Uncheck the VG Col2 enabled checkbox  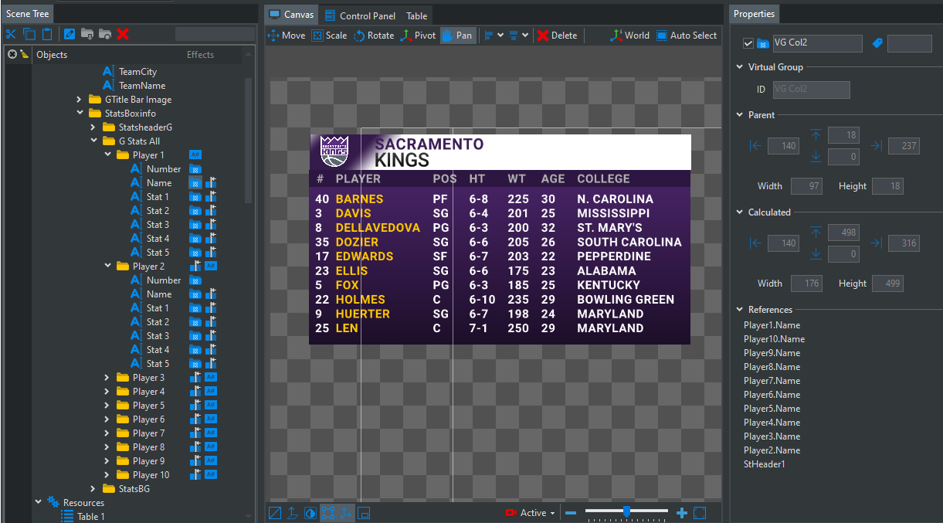tap(748, 44)
